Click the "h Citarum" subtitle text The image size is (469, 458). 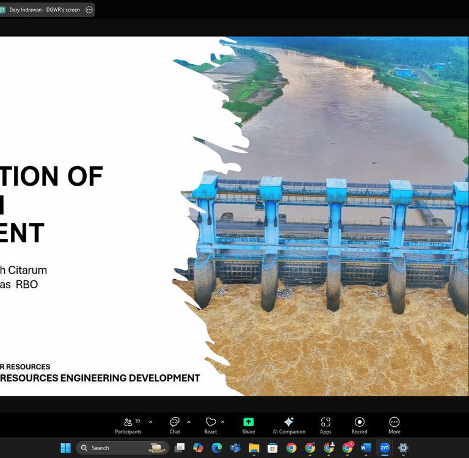click(23, 270)
